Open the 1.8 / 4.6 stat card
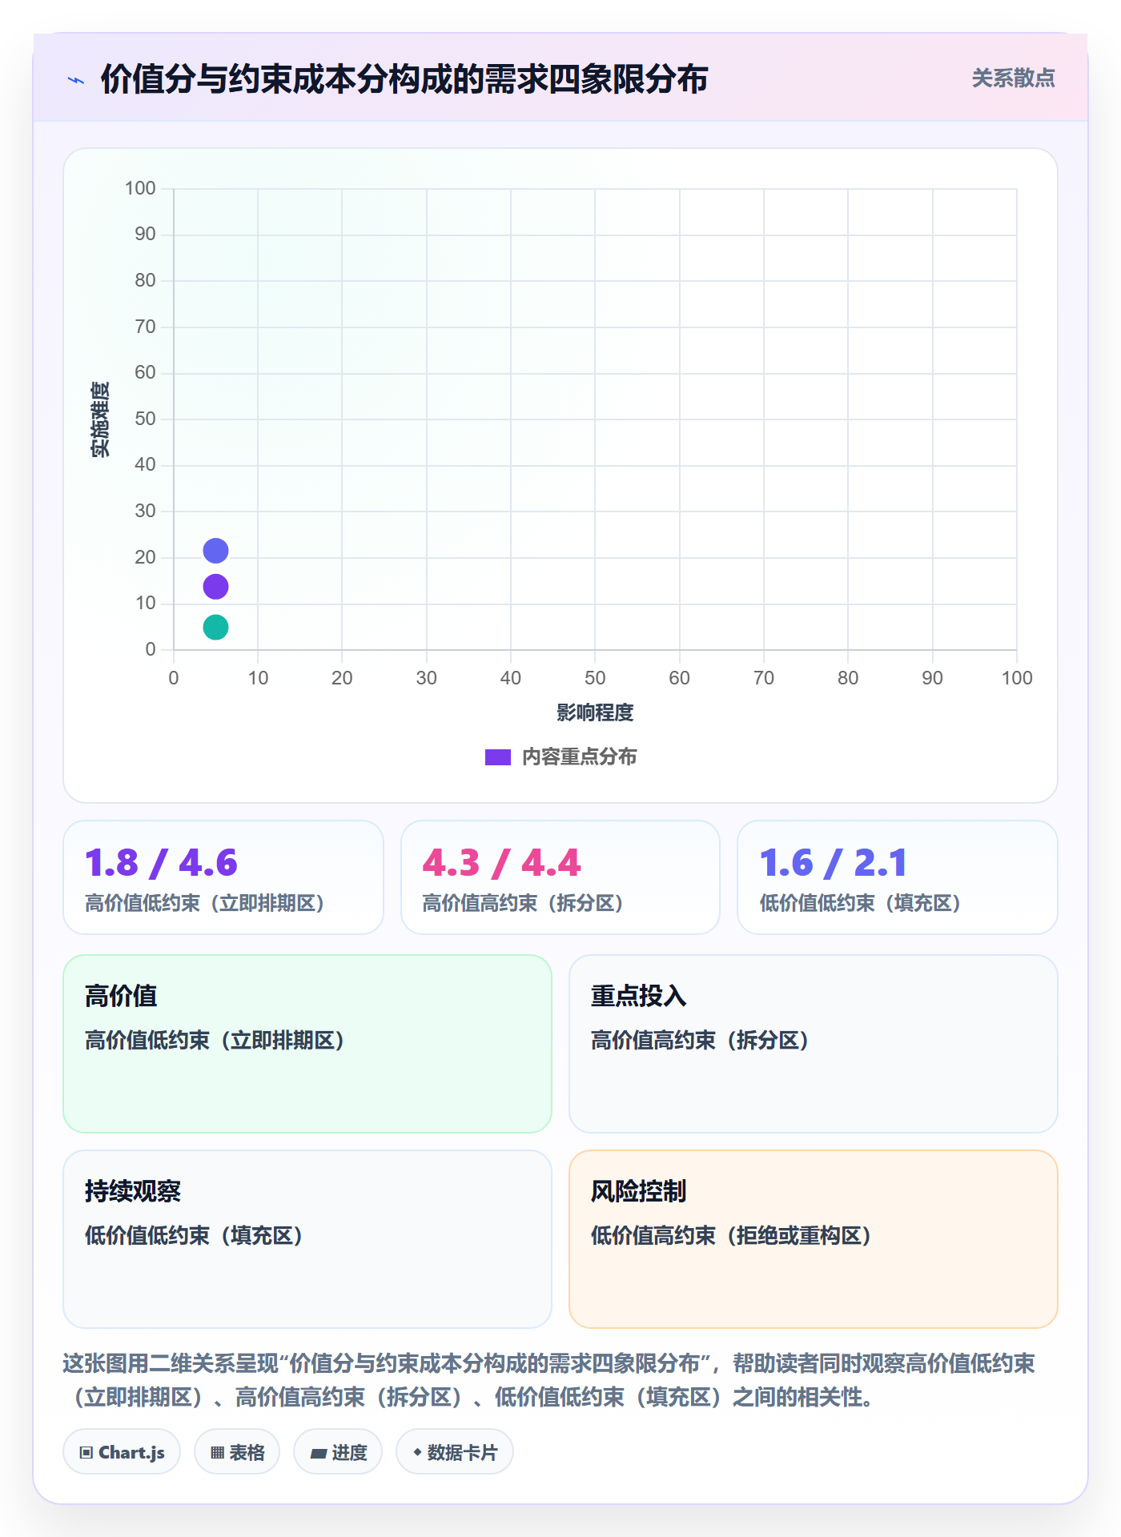Screen dimensions: 1121x1537 (223, 877)
